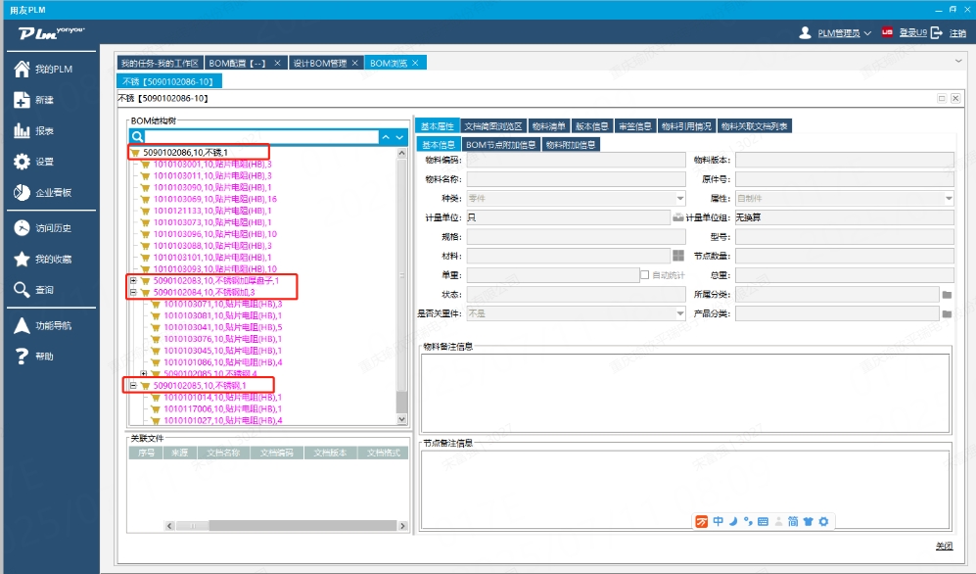
Task: Jump to previous search result arrow
Action: pos(386,137)
